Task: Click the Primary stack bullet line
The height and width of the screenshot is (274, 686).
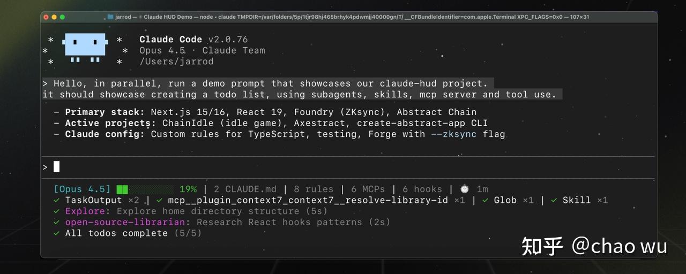Action: 265,112
